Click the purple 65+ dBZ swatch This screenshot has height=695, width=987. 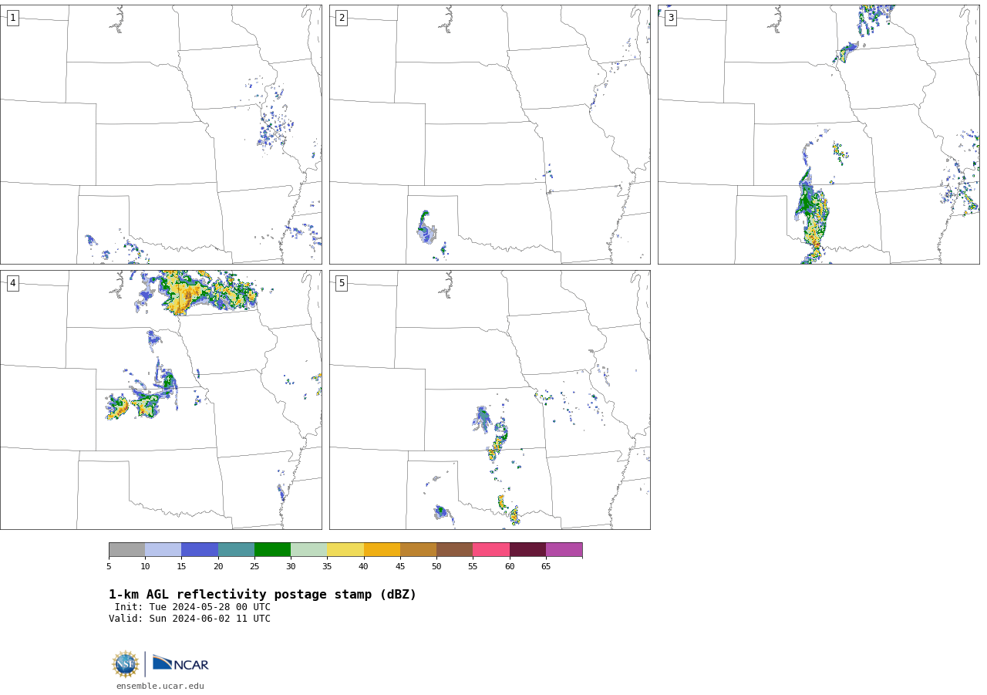click(x=564, y=549)
